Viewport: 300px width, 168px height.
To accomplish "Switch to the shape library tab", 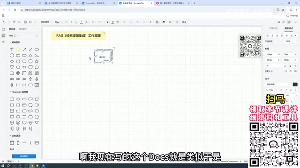I will 12,29.
